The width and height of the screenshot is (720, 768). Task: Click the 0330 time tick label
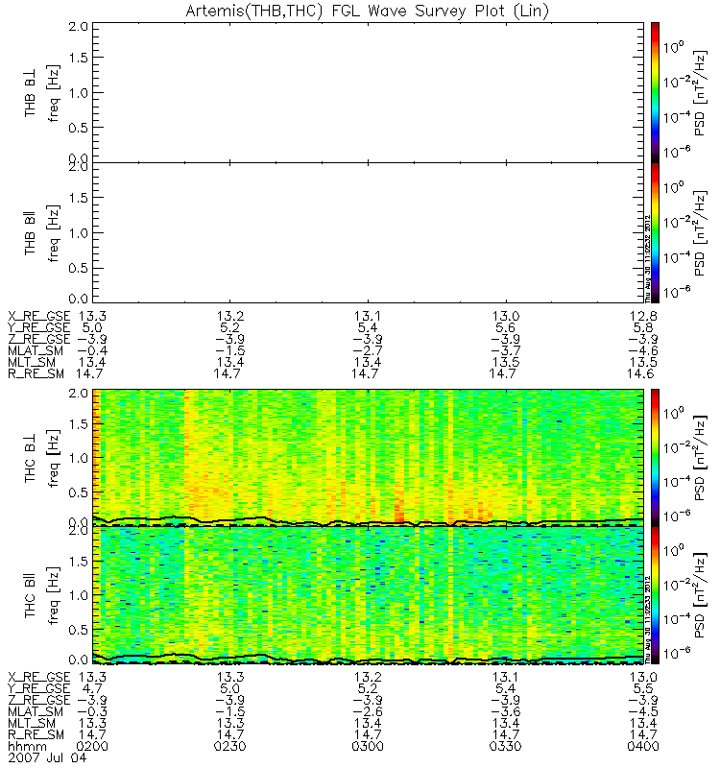[505, 746]
